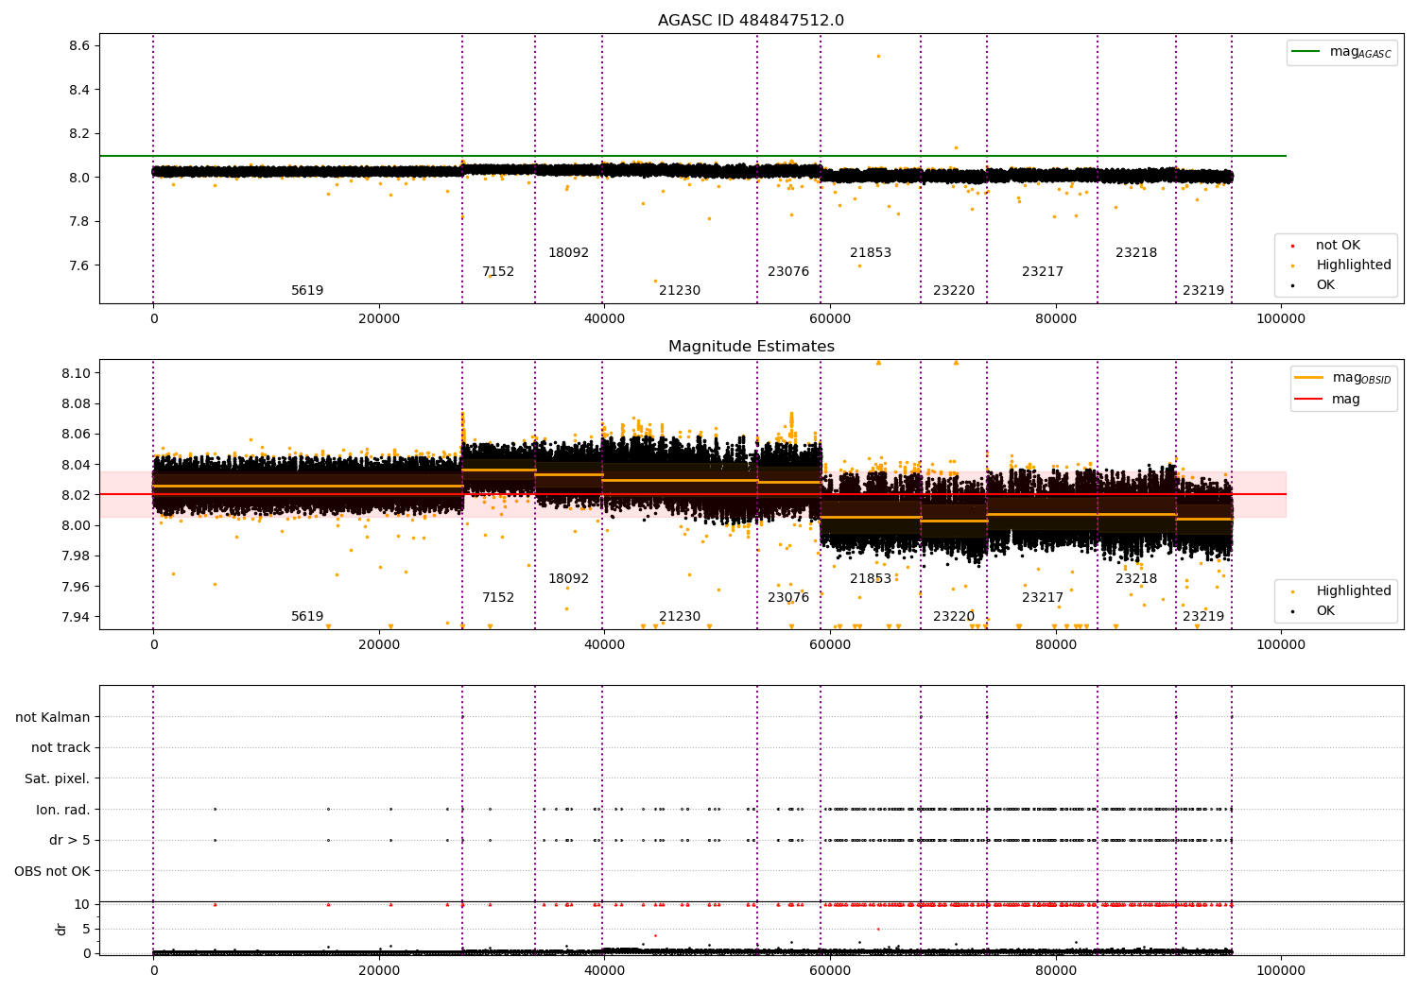Click the orange outlier point near 8.55 magnitude
The width and height of the screenshot is (1418, 992).
[878, 56]
